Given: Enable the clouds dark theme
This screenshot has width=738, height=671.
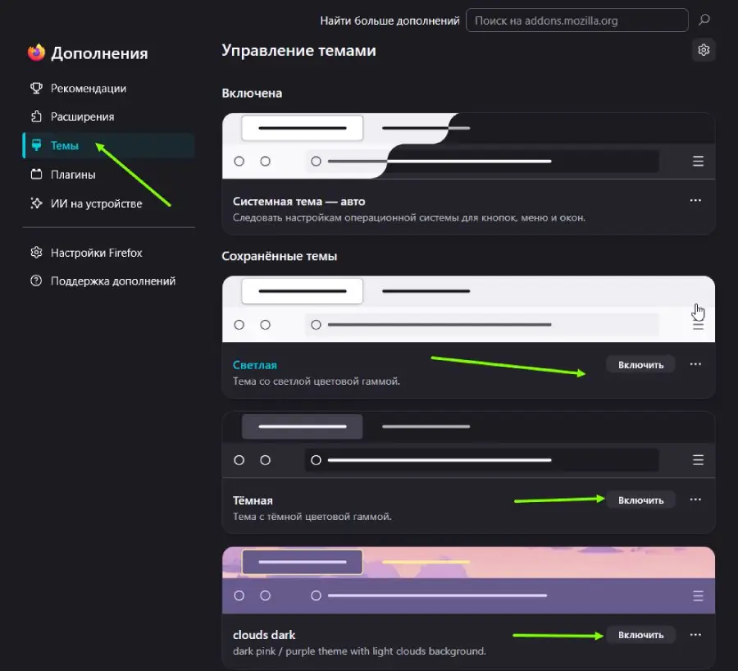Looking at the screenshot, I should pyautogui.click(x=640, y=635).
